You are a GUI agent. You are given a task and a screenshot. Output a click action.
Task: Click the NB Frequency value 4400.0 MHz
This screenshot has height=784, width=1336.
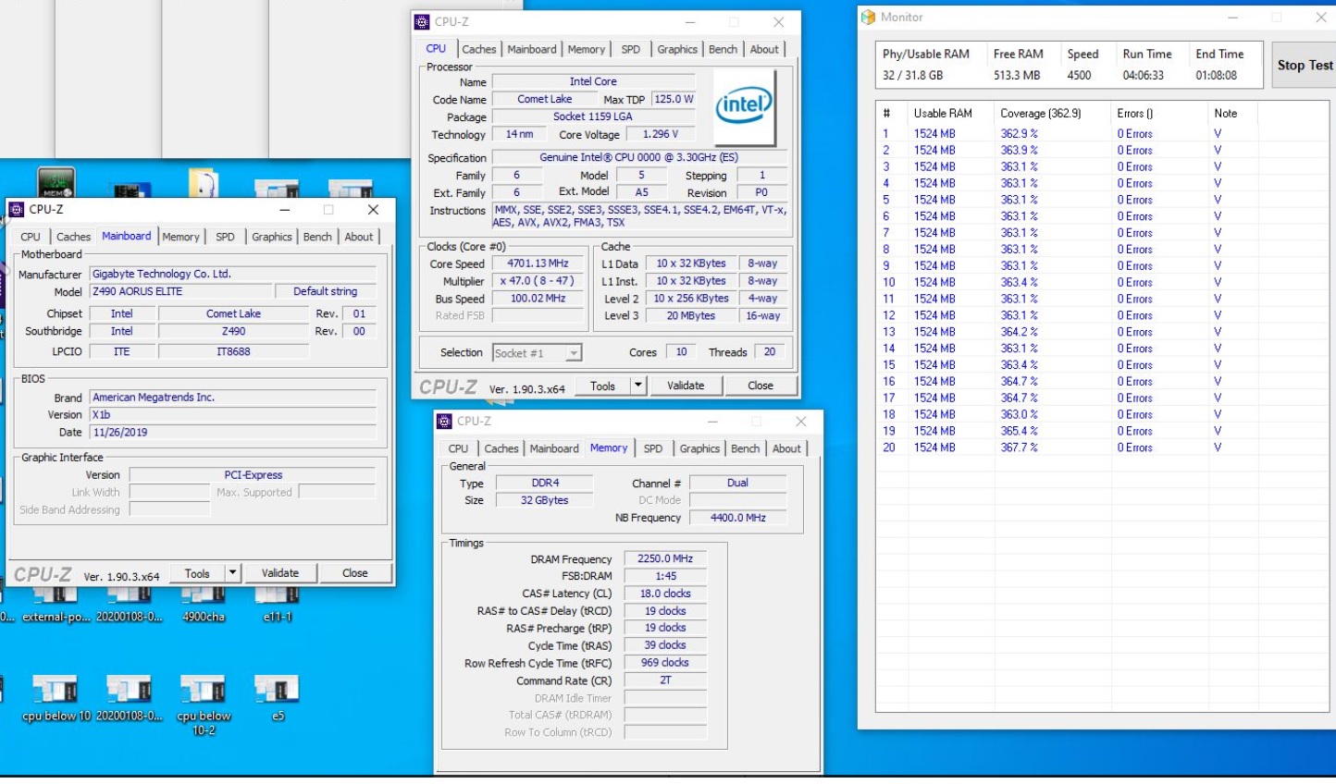(738, 519)
